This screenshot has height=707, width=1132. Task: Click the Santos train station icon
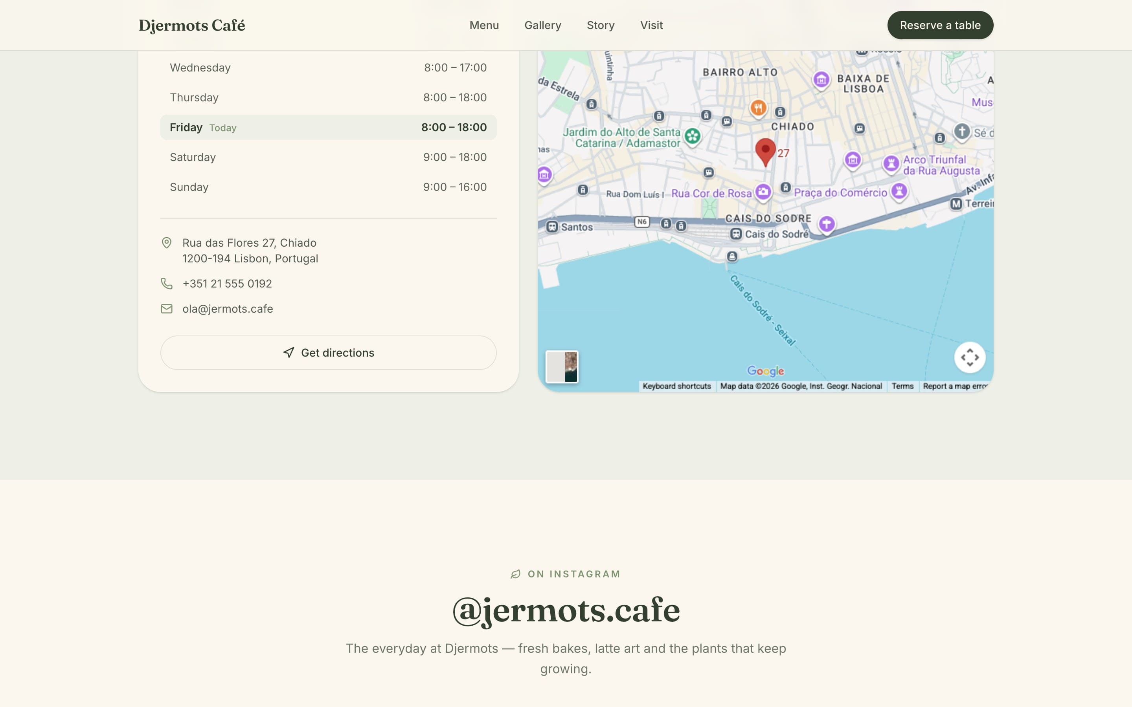point(552,227)
